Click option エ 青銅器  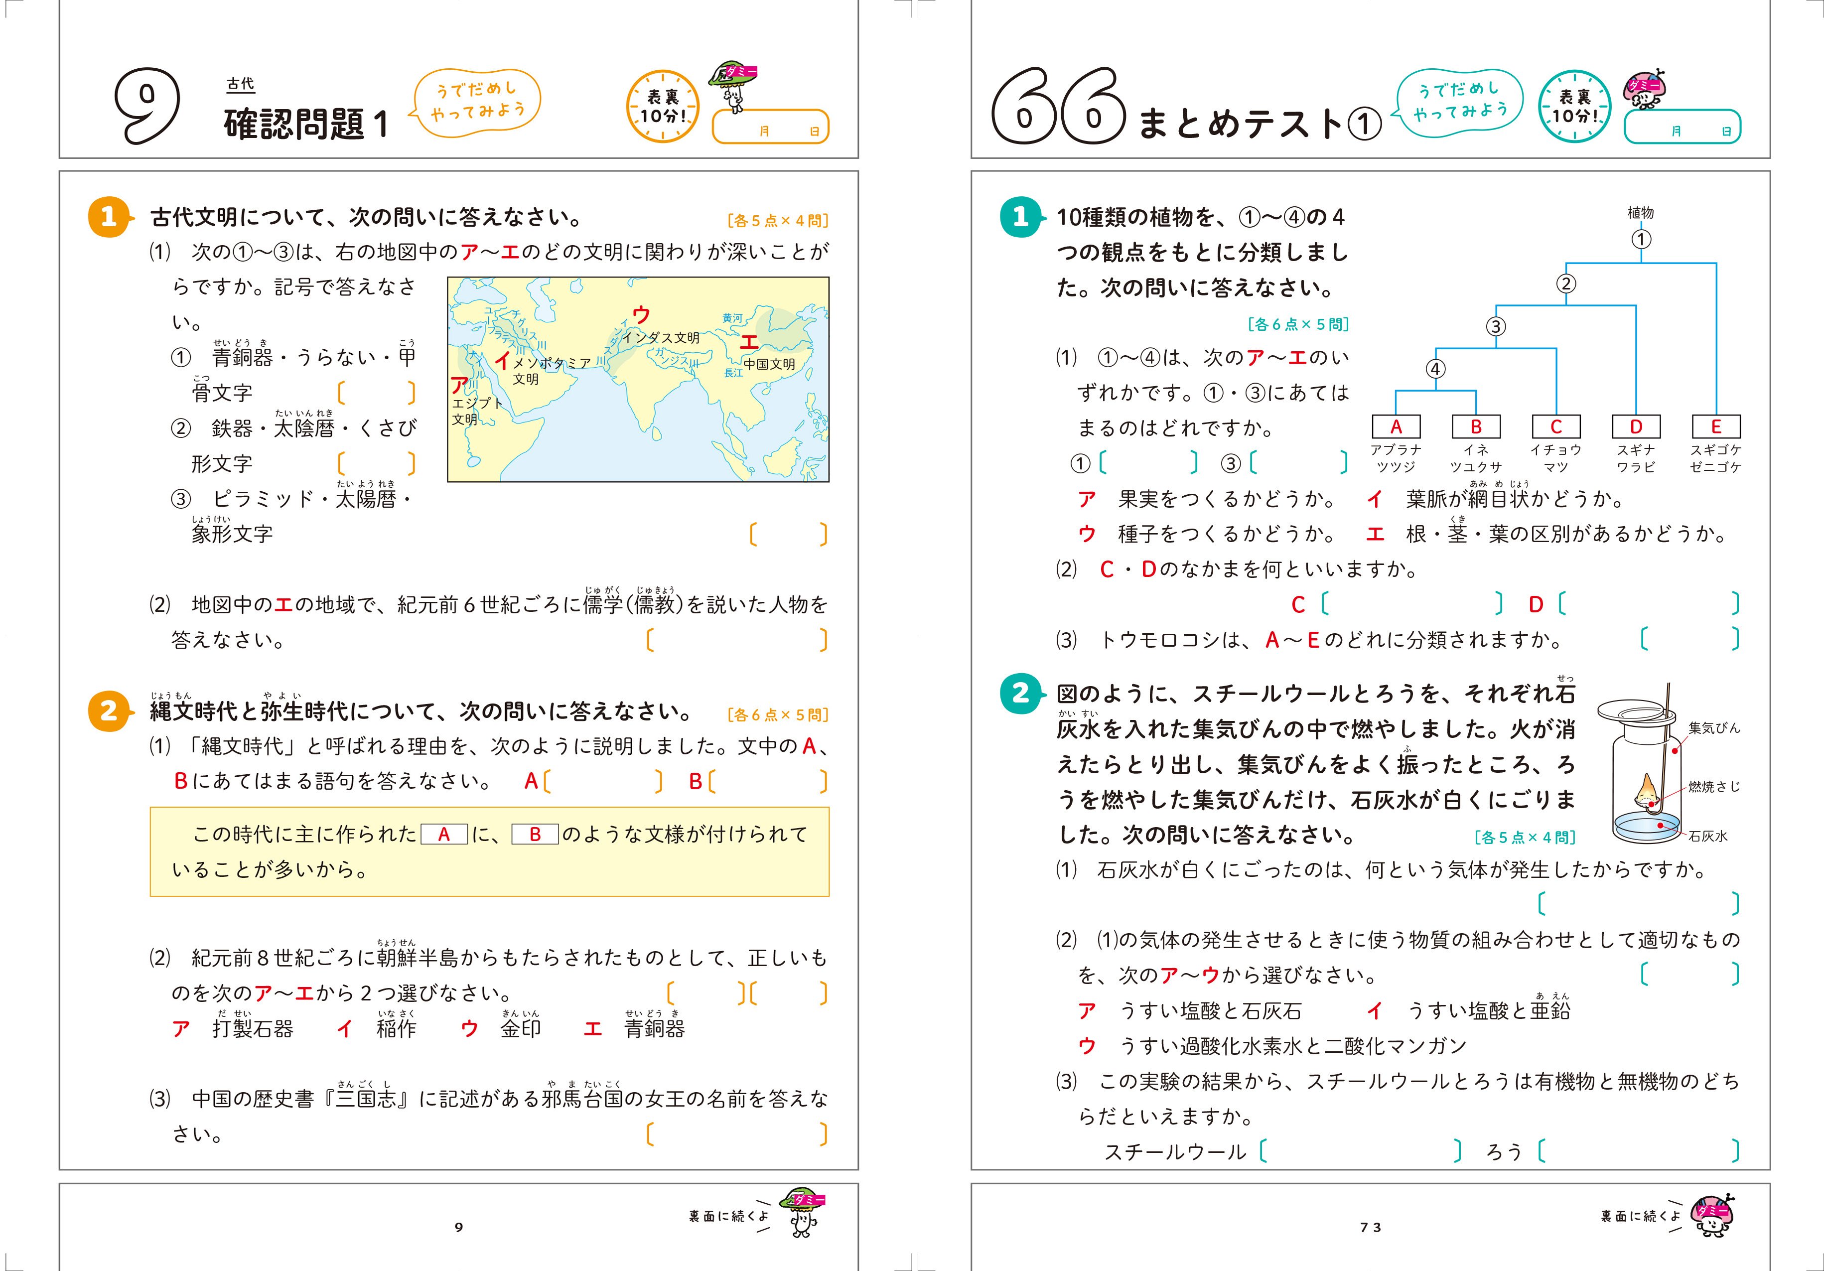tap(634, 1028)
